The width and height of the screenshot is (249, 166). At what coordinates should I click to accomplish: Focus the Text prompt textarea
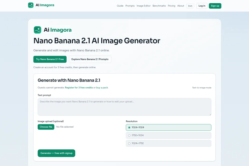coord(124,107)
